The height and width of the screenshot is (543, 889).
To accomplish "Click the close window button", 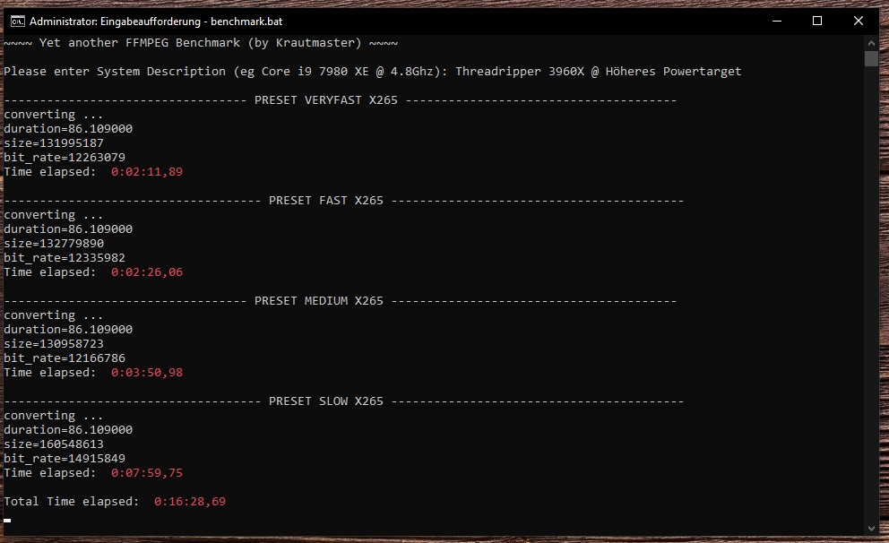I will point(858,20).
